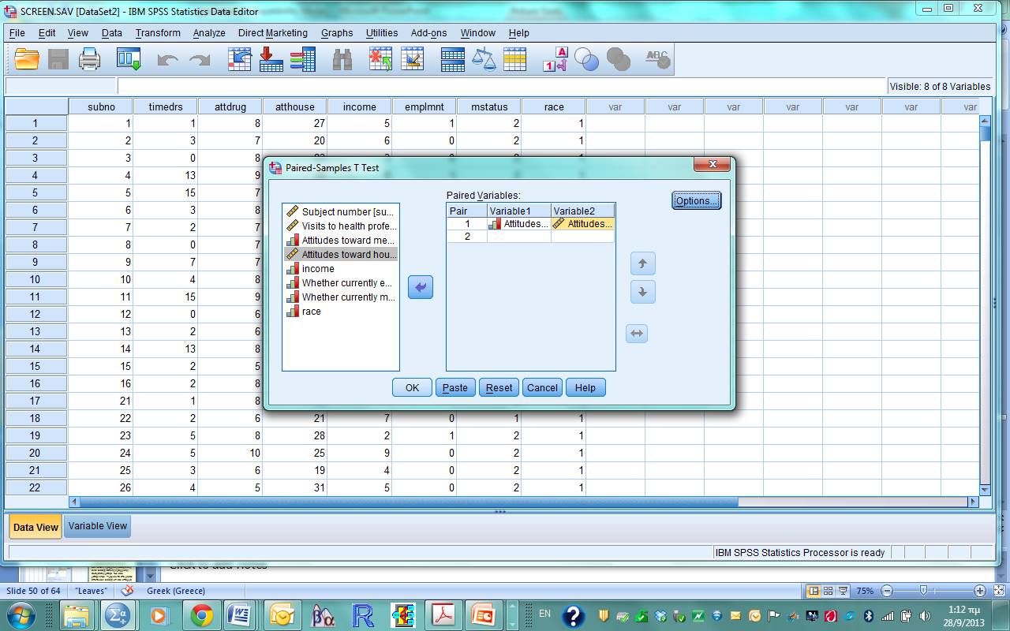Click the 'timedrs' column header

coord(165,106)
